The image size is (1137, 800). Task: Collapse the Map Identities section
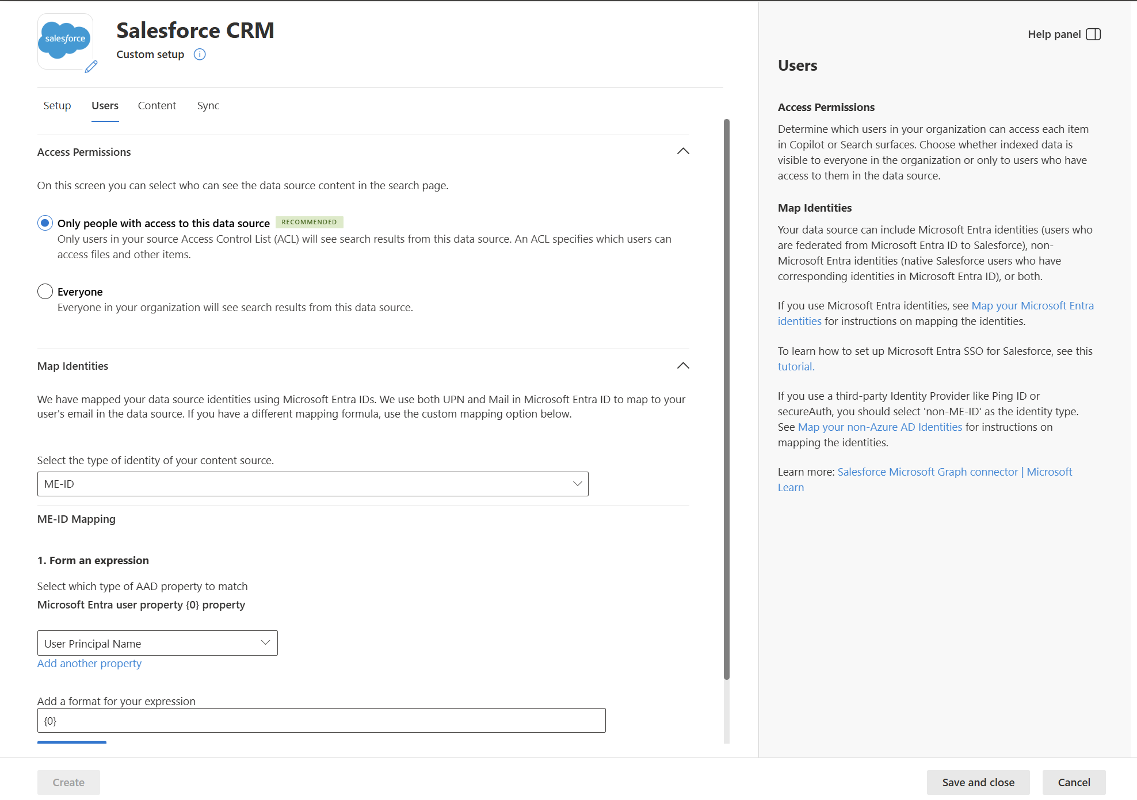tap(683, 366)
